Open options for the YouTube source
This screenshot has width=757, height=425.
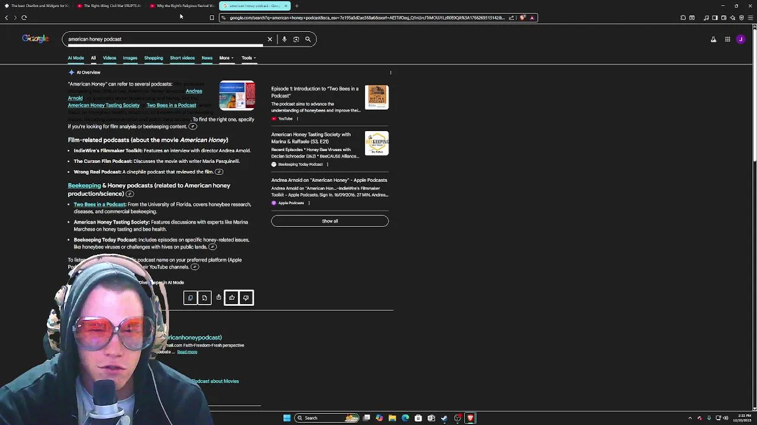(297, 119)
